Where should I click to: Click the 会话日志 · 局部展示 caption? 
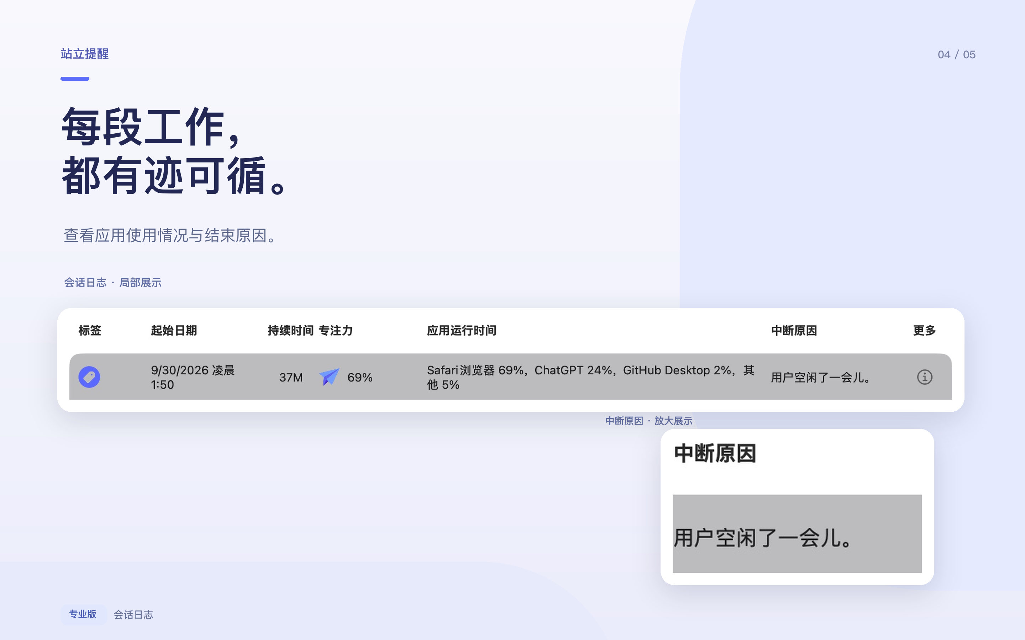point(113,282)
